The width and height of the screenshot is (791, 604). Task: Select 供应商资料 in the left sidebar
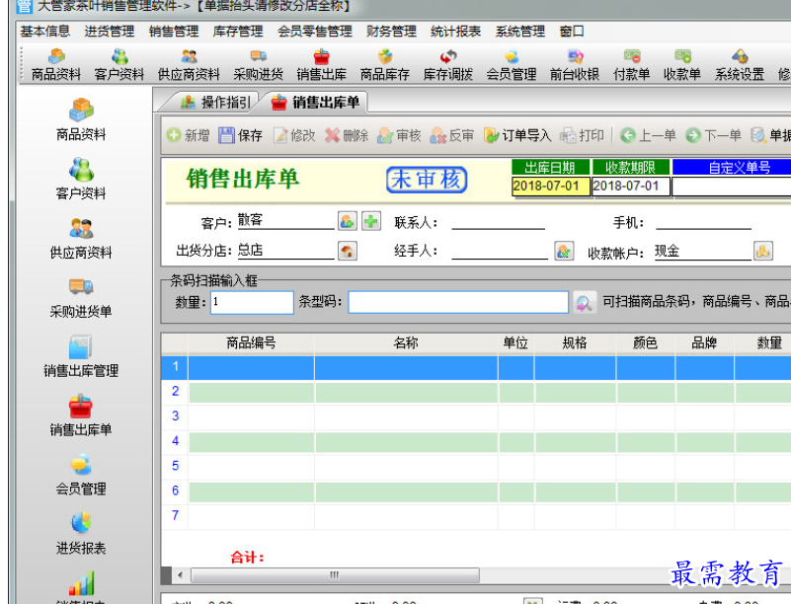pyautogui.click(x=81, y=238)
